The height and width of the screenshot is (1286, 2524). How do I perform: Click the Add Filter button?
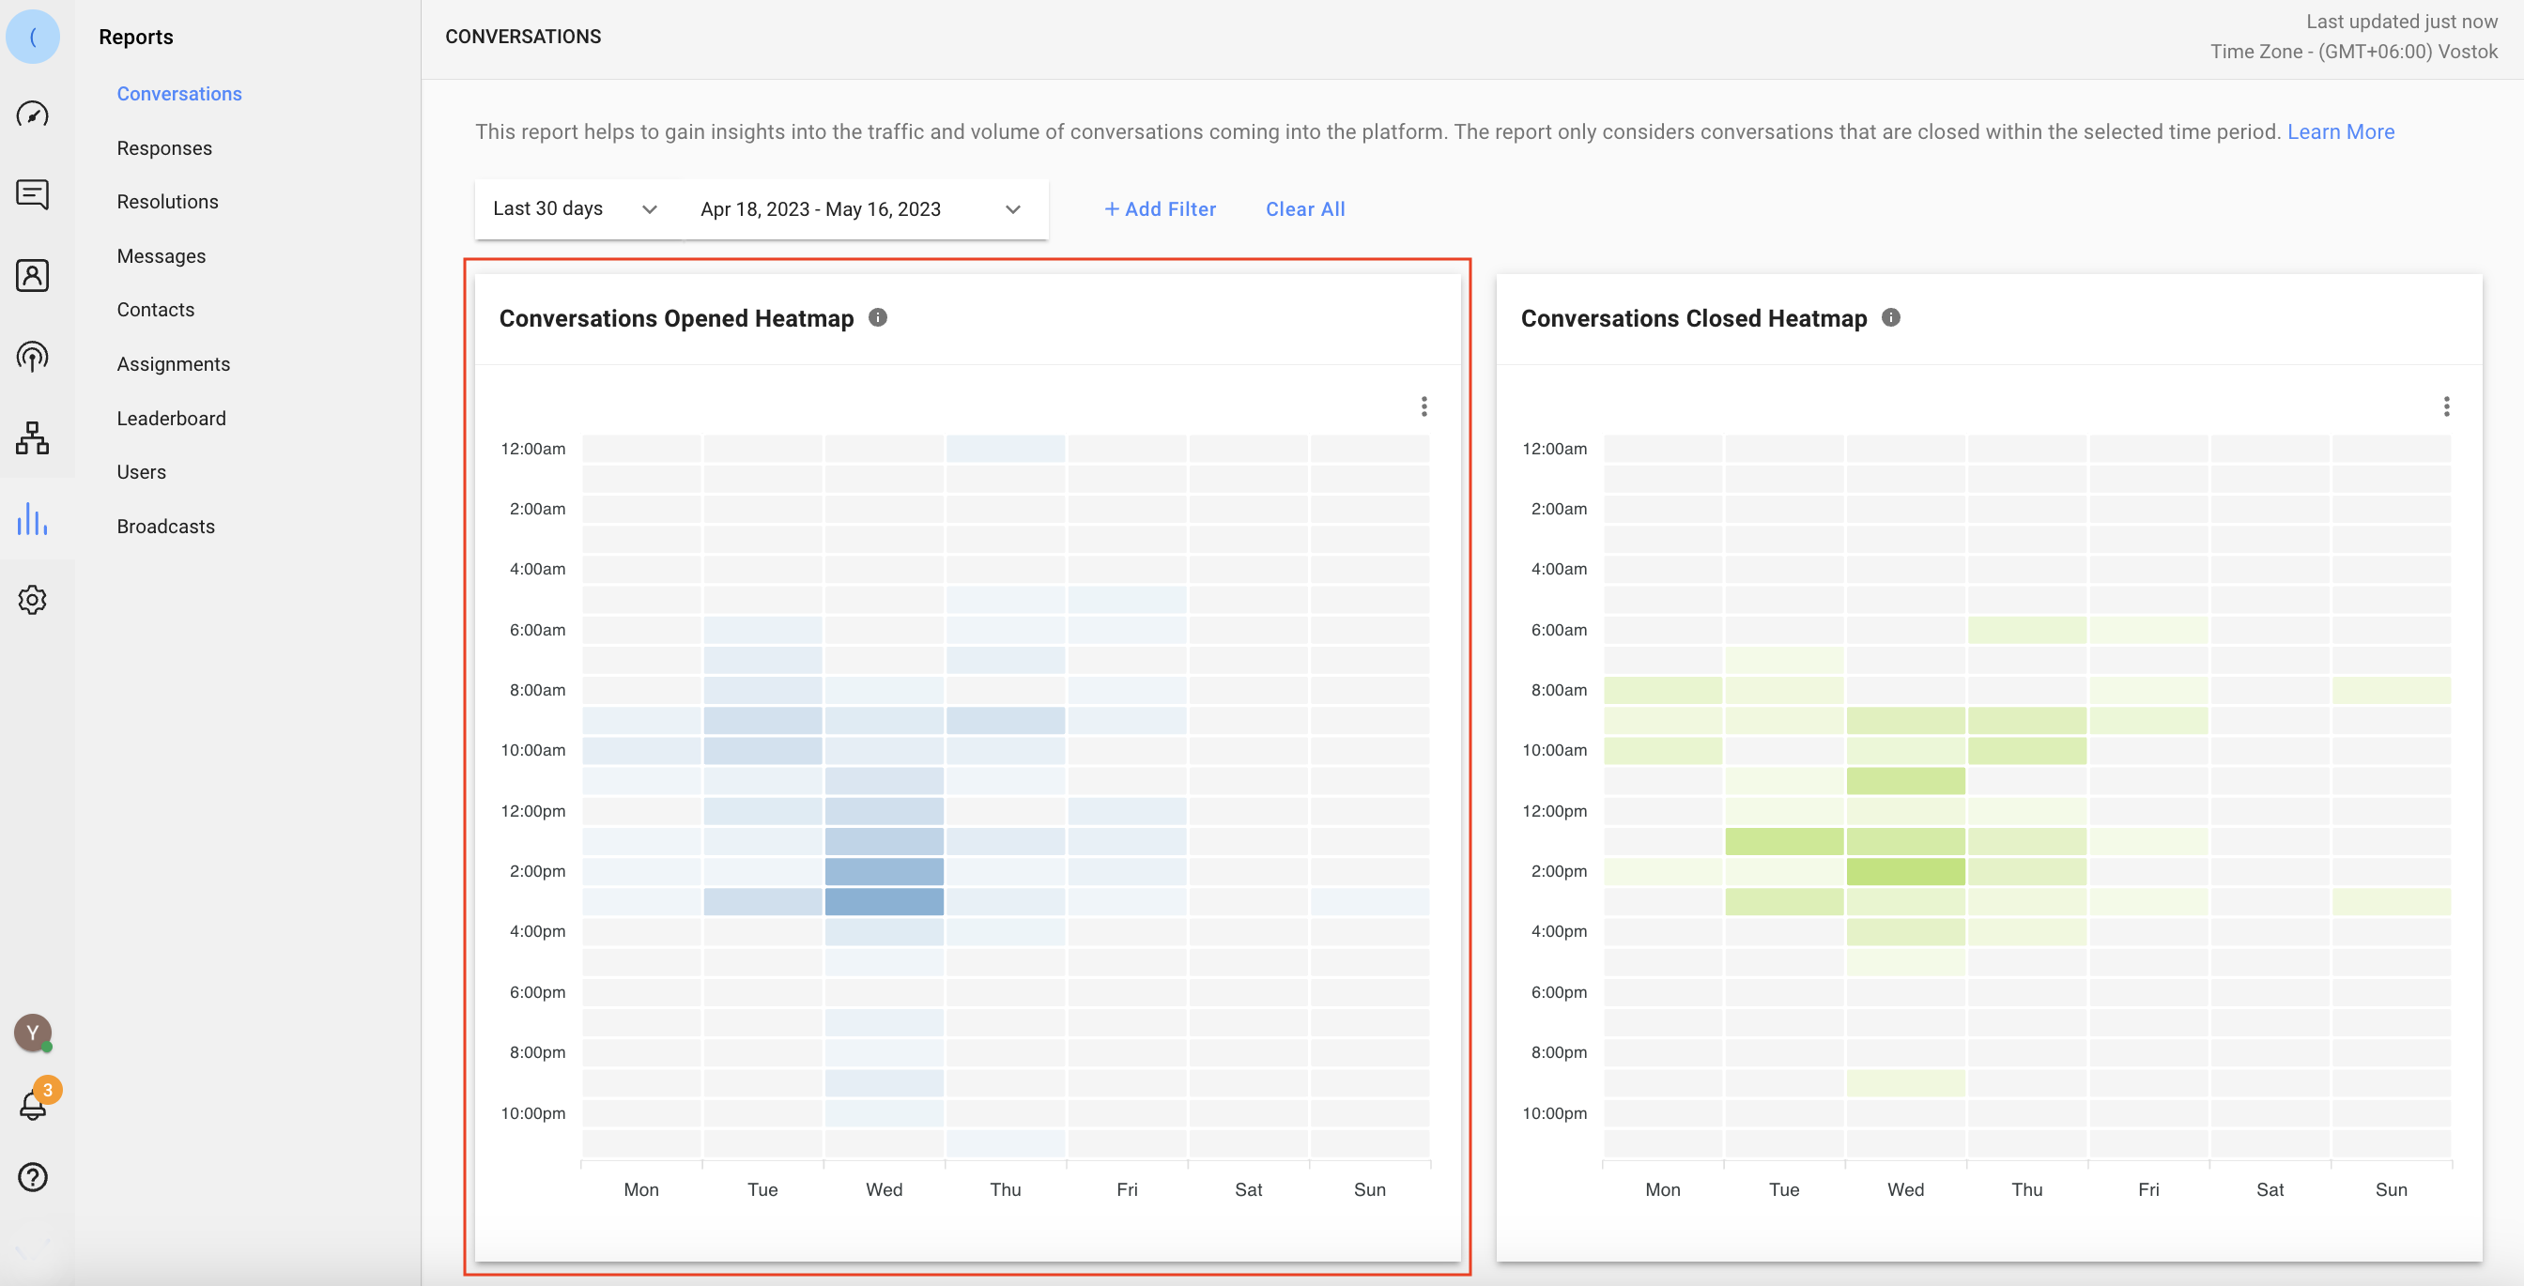(1160, 208)
